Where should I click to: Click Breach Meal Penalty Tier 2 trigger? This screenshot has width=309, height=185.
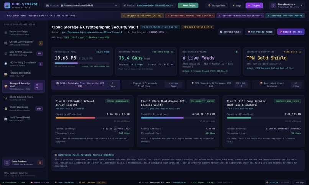tap(190, 16)
